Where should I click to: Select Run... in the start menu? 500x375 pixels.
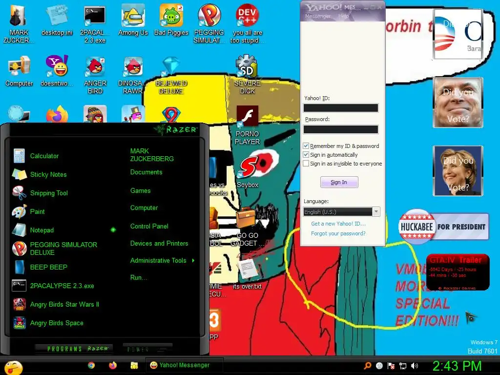(139, 277)
